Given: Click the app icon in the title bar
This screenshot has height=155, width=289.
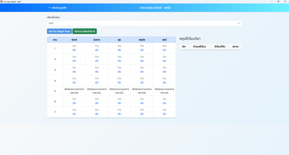Looking at the screenshot, I should click(x=2, y=2).
